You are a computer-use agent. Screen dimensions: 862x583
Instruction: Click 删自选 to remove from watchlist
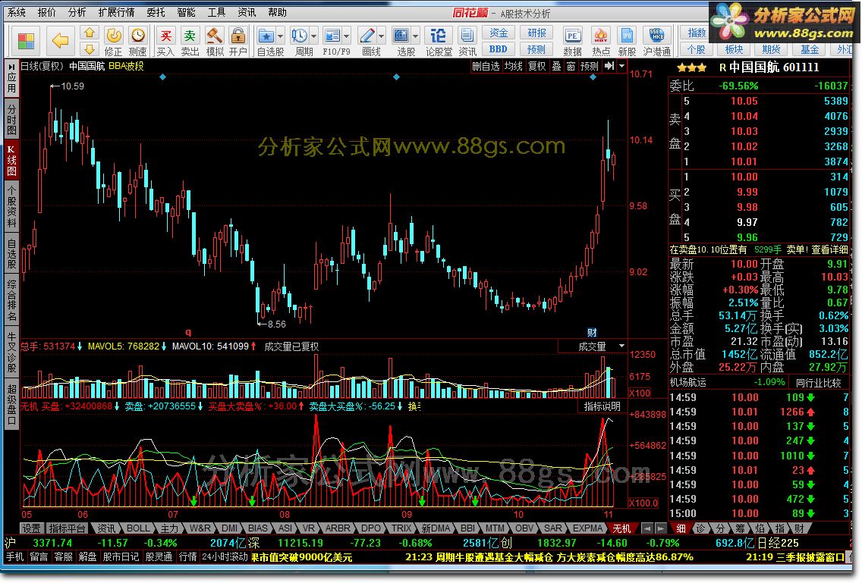point(486,67)
